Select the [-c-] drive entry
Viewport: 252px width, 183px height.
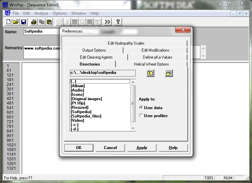100,125
